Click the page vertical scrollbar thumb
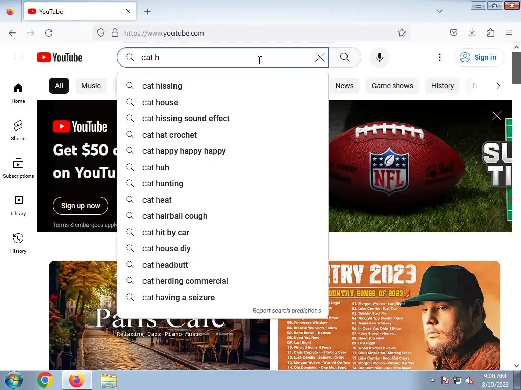Viewport: 521px width, 390px height. pyautogui.click(x=516, y=68)
